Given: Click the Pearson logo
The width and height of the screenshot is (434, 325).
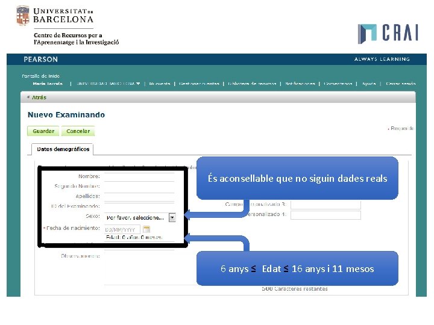Looking at the screenshot, I should (41, 60).
